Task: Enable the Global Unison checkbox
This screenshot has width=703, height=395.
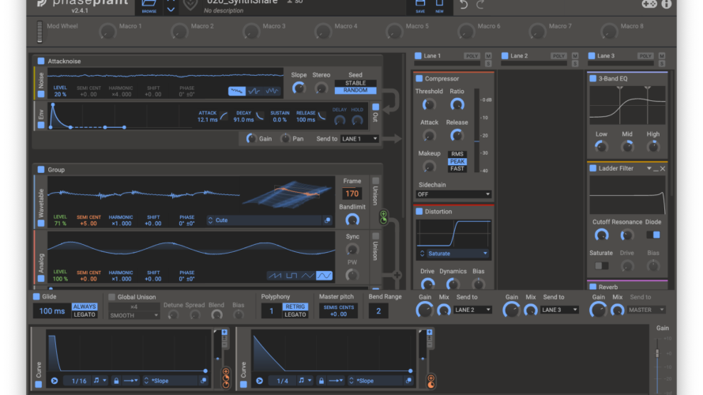Action: pos(111,297)
